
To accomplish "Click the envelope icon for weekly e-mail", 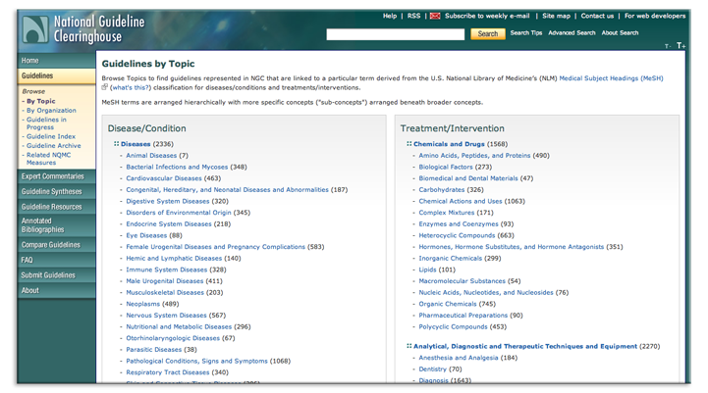I will point(437,16).
